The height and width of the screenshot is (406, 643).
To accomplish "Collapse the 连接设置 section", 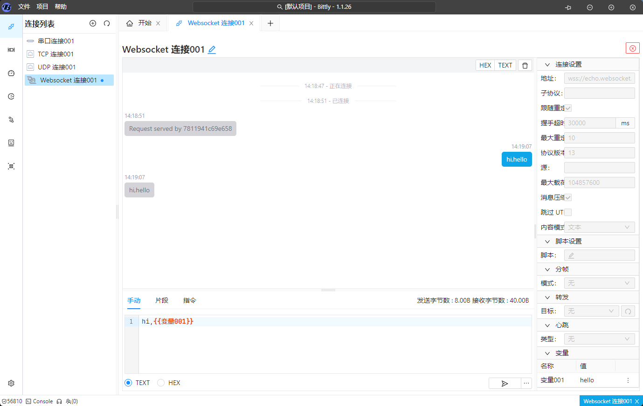I will [548, 64].
